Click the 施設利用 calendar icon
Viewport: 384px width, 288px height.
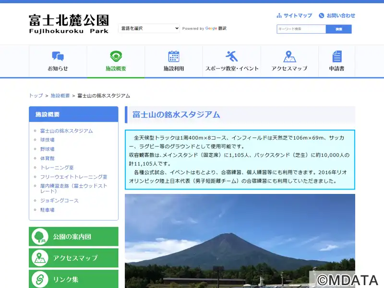pos(174,57)
